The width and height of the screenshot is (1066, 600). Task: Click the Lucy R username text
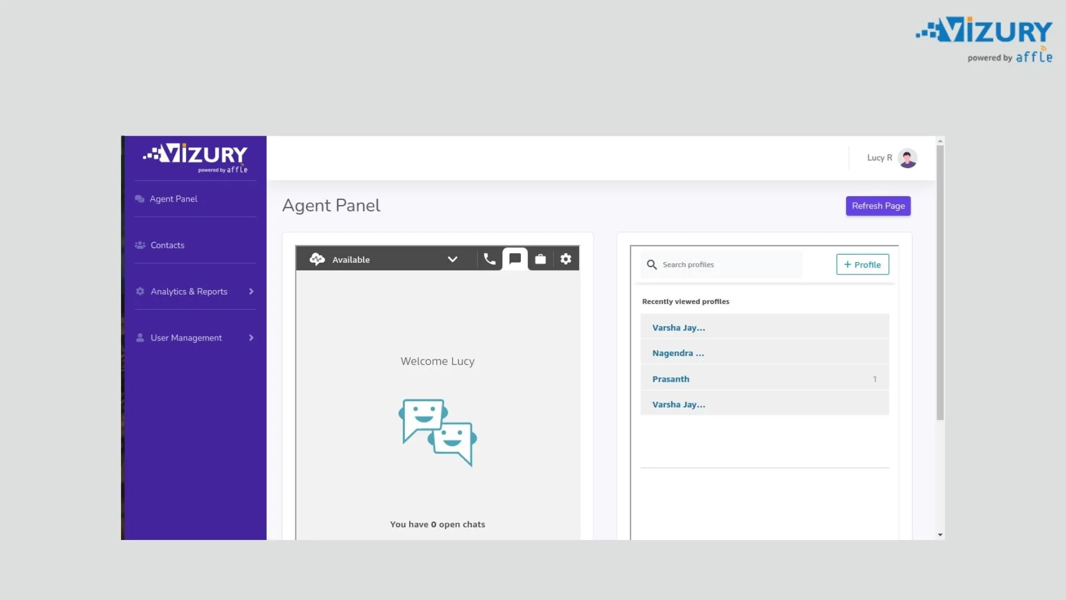pyautogui.click(x=879, y=158)
